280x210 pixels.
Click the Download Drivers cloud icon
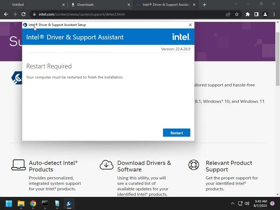tap(107, 165)
